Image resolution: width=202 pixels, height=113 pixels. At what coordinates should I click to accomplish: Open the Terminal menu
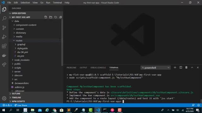coord(57,3)
